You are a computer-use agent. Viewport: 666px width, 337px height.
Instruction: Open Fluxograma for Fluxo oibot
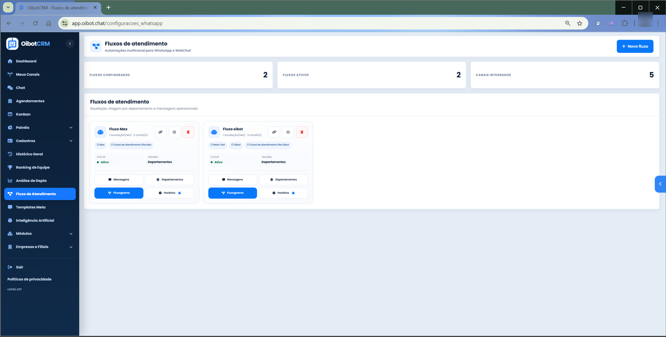[233, 193]
